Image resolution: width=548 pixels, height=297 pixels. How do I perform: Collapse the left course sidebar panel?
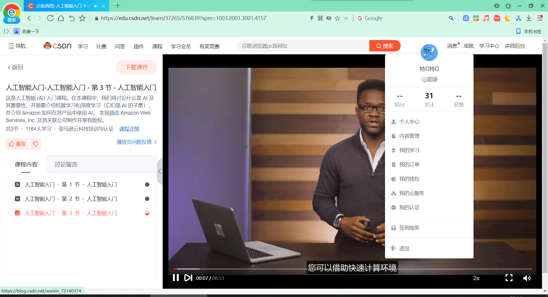(160, 172)
